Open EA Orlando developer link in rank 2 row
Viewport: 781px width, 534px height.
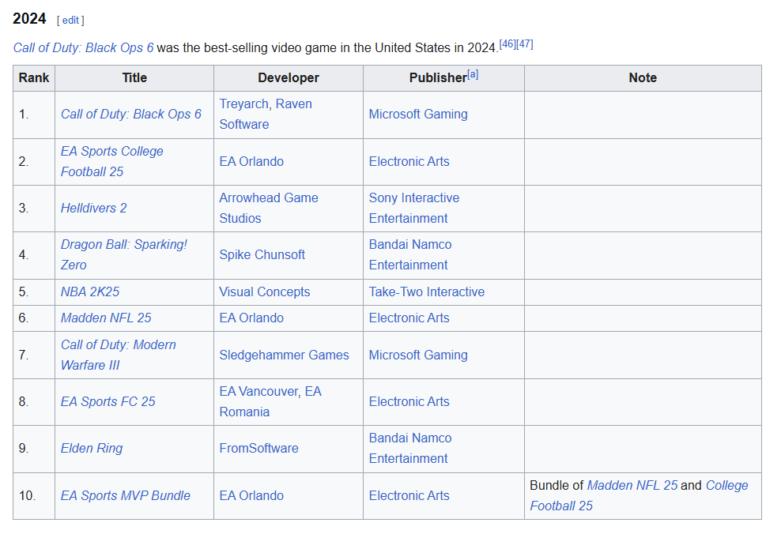coord(251,162)
